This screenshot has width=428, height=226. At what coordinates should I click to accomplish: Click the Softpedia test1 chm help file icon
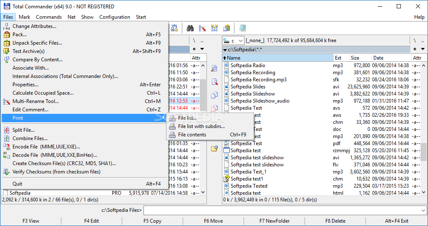pos(226,179)
